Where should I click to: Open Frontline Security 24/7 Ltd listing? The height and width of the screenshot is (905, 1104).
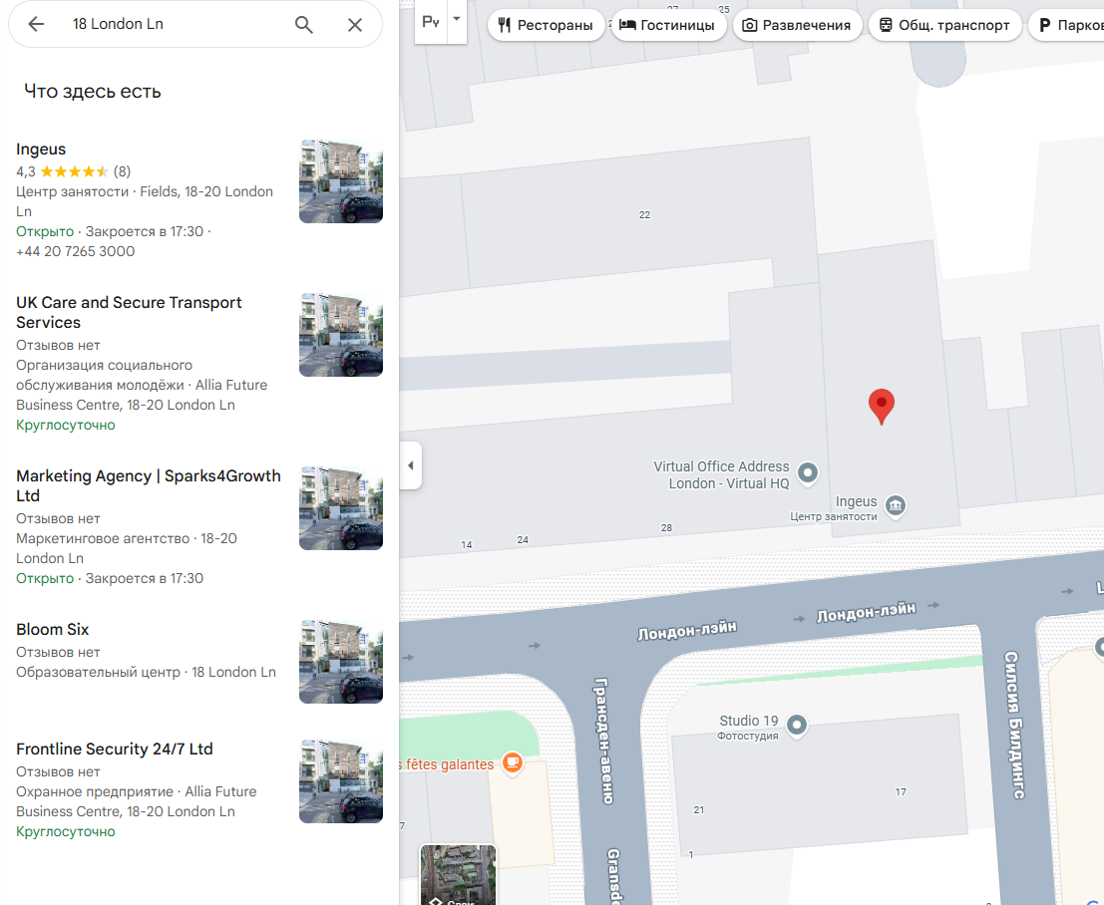coord(115,749)
